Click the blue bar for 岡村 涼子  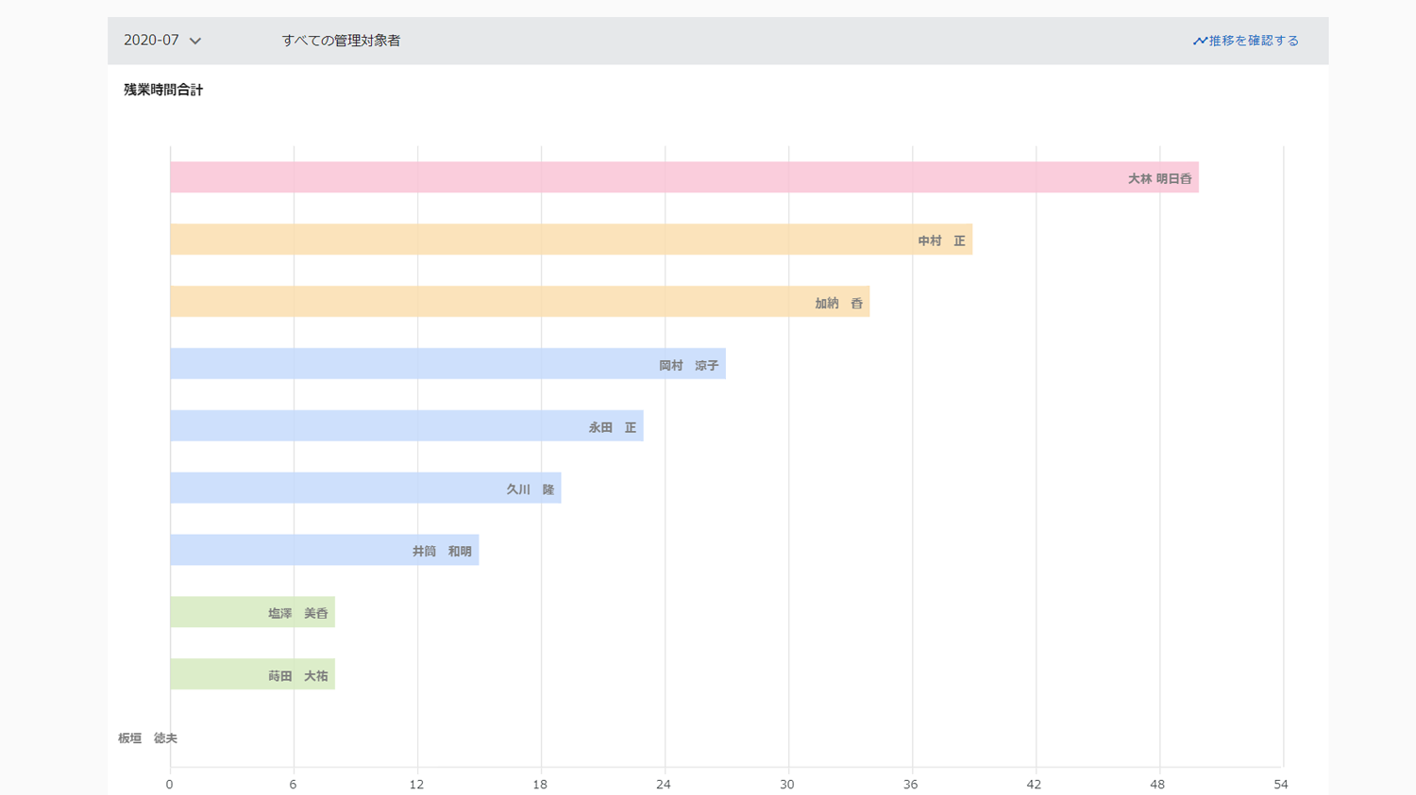[x=447, y=364]
